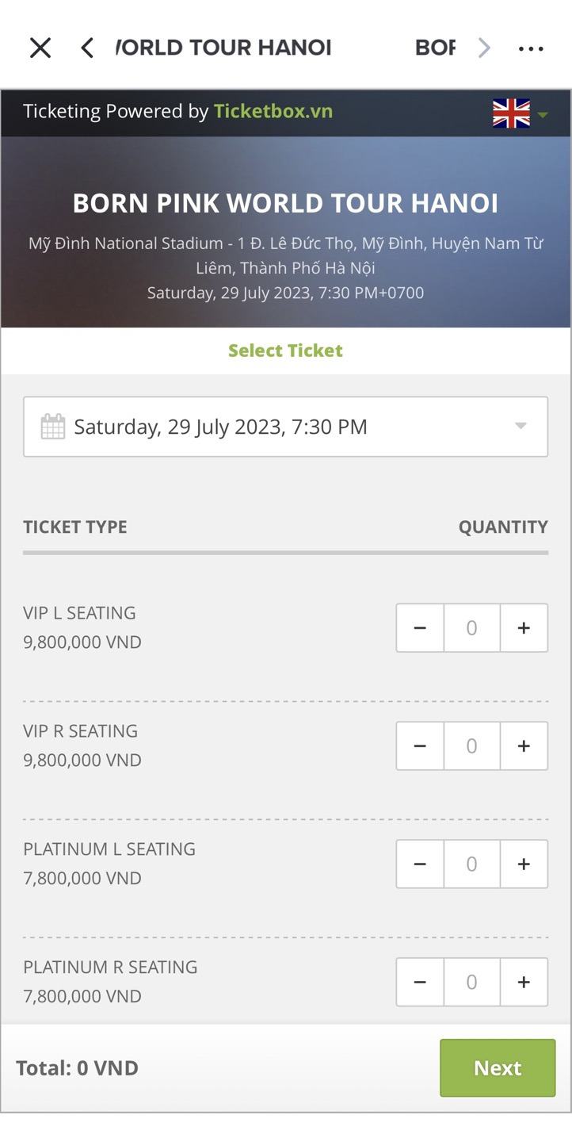Increase VIP R SEATING quantity
Image resolution: width=572 pixels, height=1142 pixels.
(524, 746)
